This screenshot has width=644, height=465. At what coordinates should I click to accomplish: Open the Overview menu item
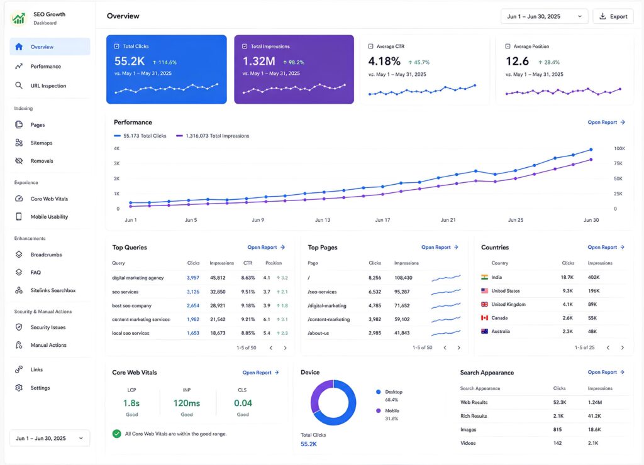pyautogui.click(x=50, y=46)
